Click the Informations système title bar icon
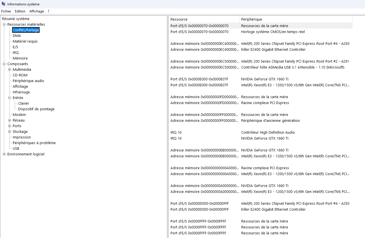This screenshot has height=238, width=365. point(4,4)
